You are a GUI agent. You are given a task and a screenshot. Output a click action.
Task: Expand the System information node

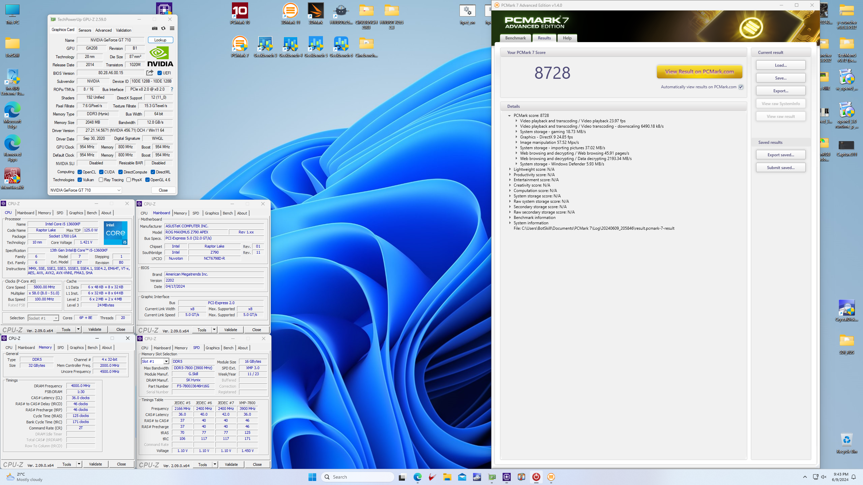pos(509,223)
